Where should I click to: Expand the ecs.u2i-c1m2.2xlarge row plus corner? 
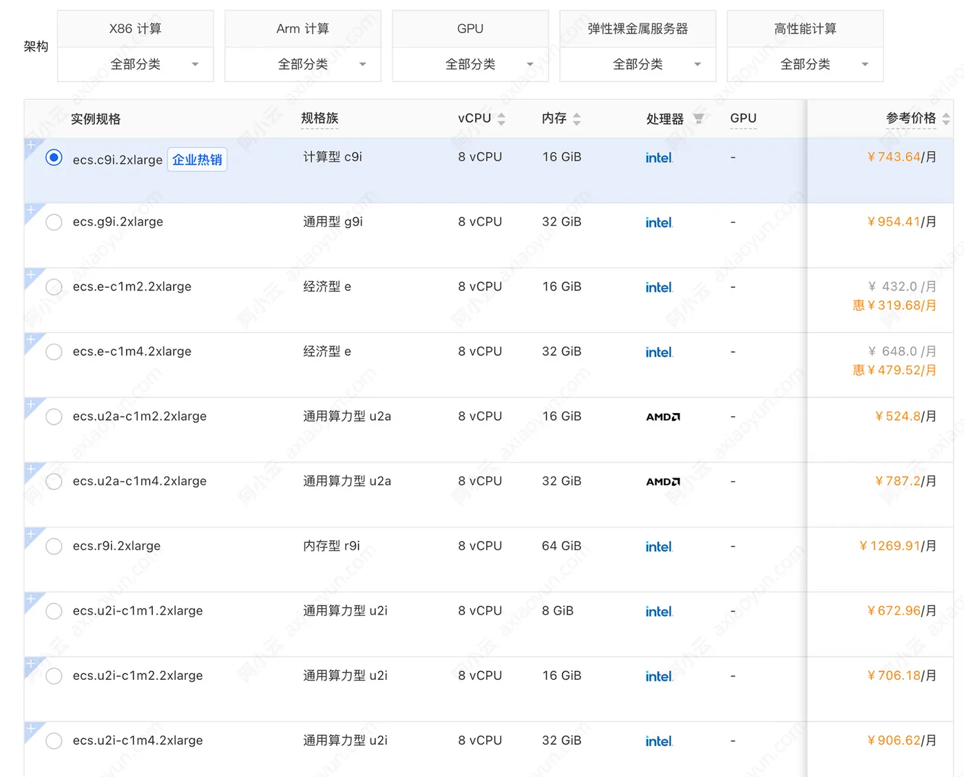[x=31, y=663]
